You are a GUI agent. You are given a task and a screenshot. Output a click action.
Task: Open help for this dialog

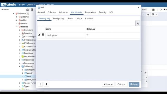[x=46, y=84]
